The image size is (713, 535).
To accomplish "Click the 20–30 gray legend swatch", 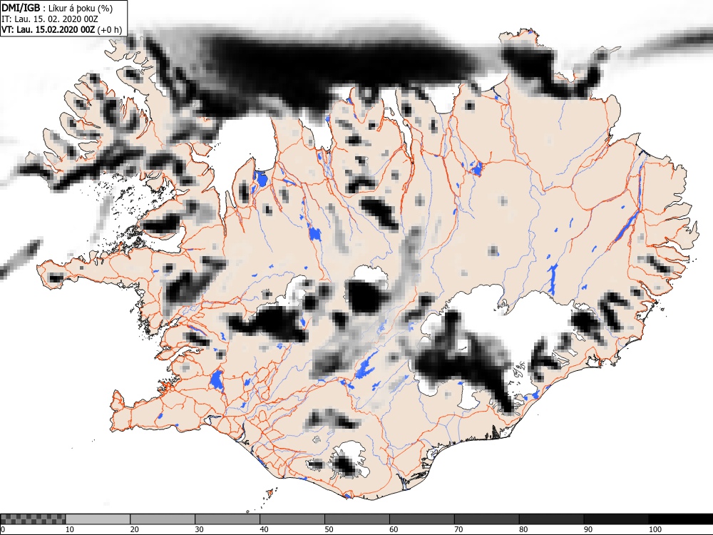I will click(x=163, y=519).
